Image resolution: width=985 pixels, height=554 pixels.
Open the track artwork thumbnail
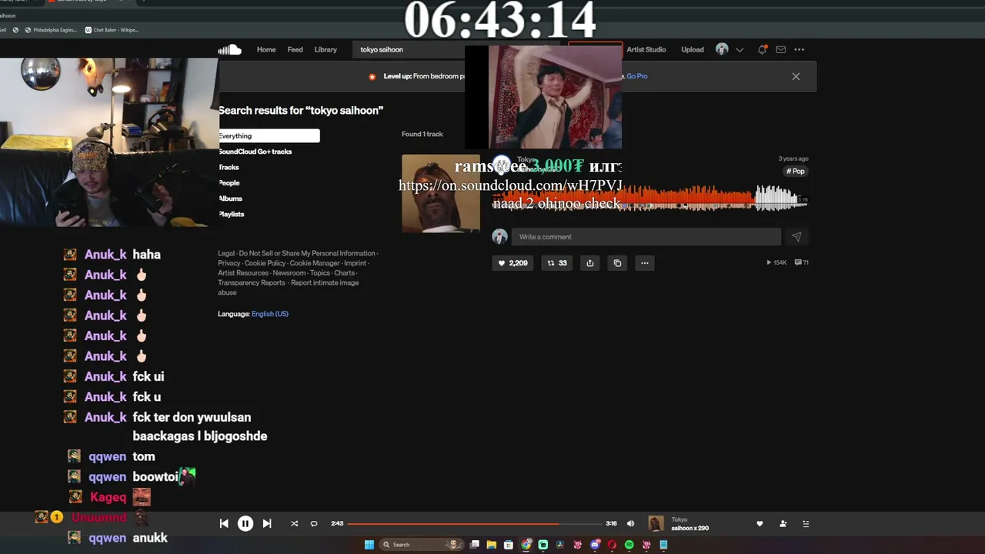pyautogui.click(x=441, y=193)
